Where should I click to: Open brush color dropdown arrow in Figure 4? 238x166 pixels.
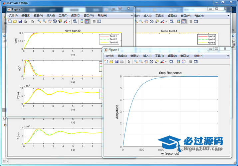(x=166, y=62)
